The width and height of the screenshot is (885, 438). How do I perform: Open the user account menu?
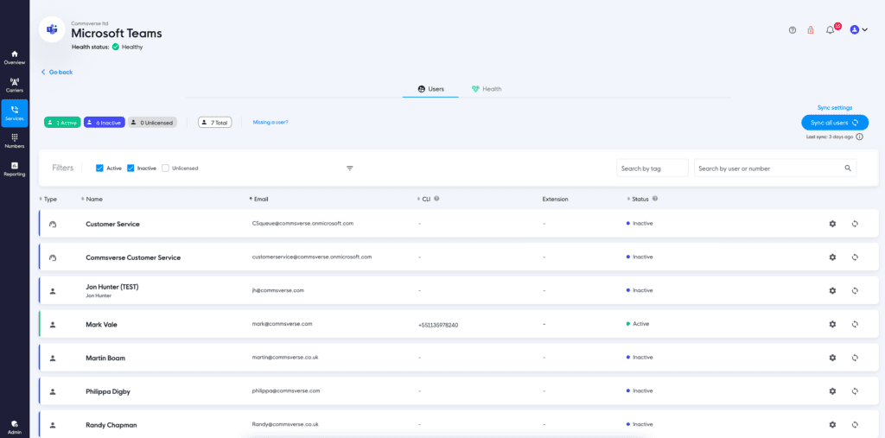pos(858,30)
